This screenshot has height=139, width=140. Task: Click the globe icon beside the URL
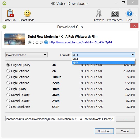tap(46, 42)
